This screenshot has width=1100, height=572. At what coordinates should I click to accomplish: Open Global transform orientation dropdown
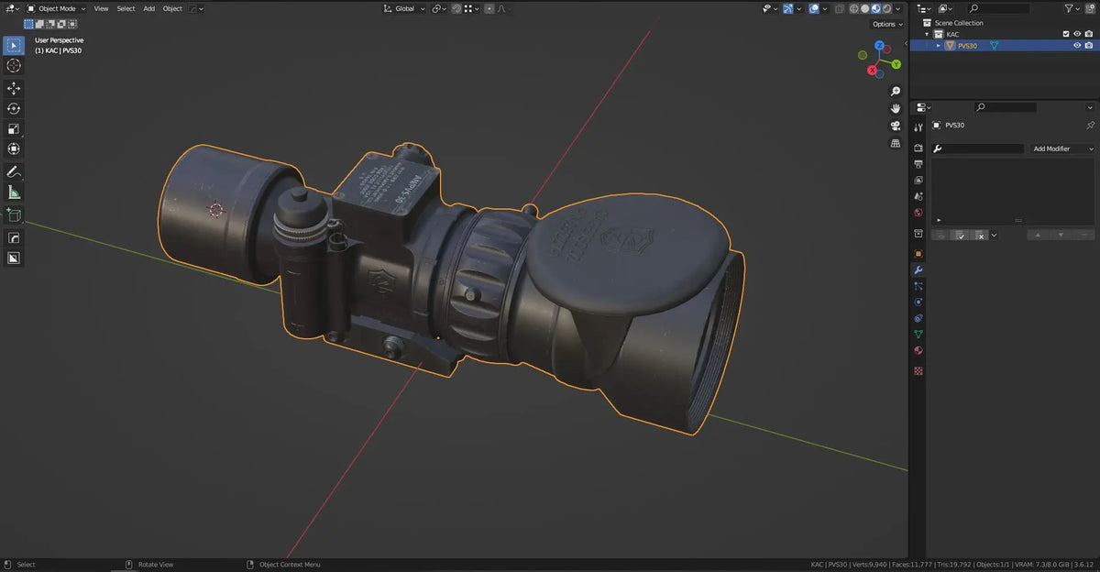tap(404, 8)
